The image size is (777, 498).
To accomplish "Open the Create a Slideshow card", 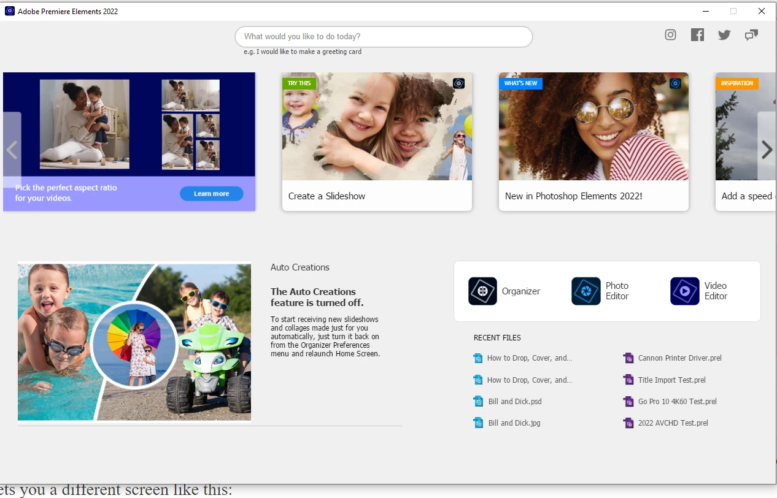I will click(x=377, y=142).
